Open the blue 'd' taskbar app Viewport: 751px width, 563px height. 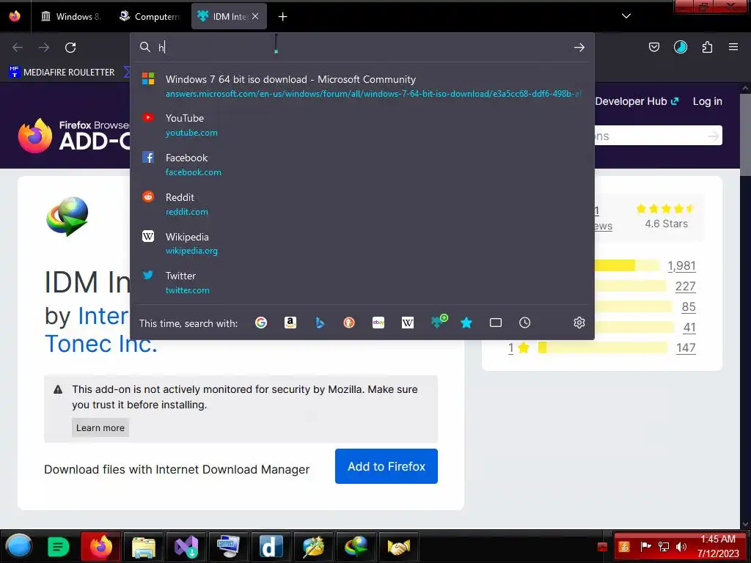(271, 547)
